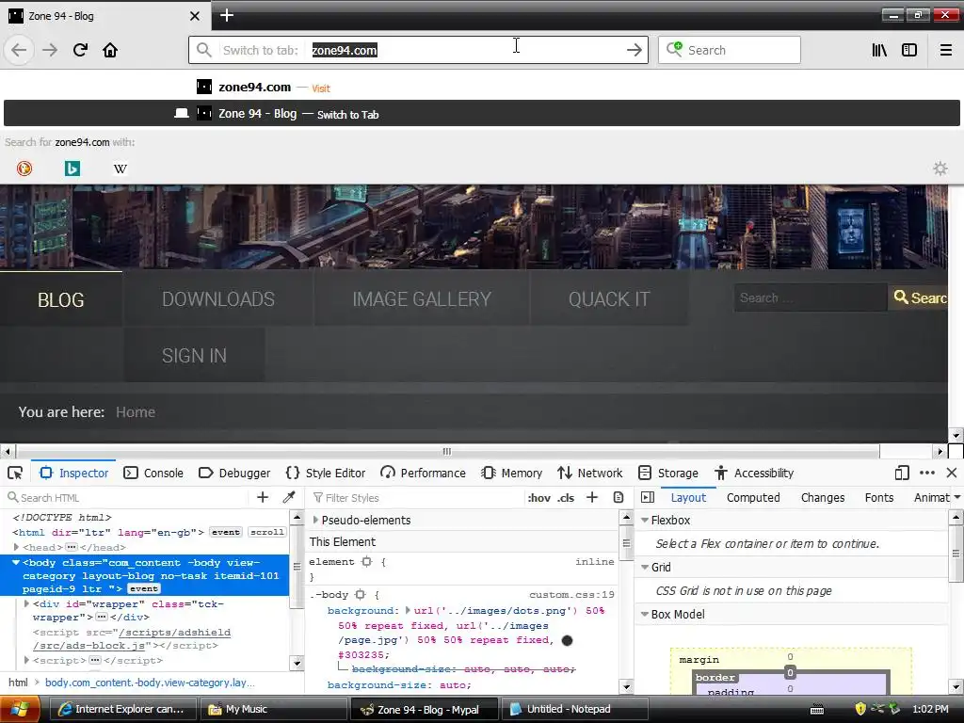
Task: Reload the current page
Action: click(80, 50)
